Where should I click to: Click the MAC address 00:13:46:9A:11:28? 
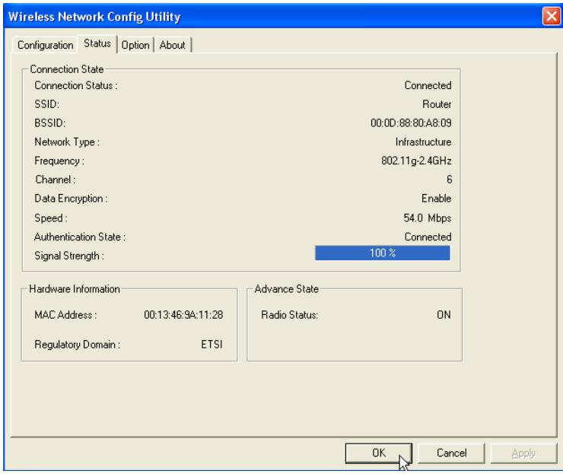183,315
